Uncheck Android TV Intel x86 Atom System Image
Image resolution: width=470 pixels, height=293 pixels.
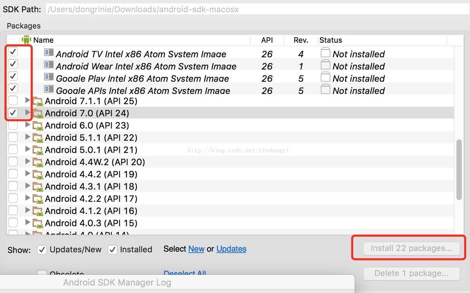coord(13,52)
